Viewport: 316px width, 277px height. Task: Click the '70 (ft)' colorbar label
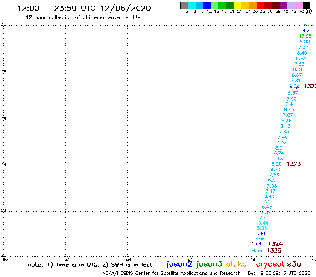[305, 12]
